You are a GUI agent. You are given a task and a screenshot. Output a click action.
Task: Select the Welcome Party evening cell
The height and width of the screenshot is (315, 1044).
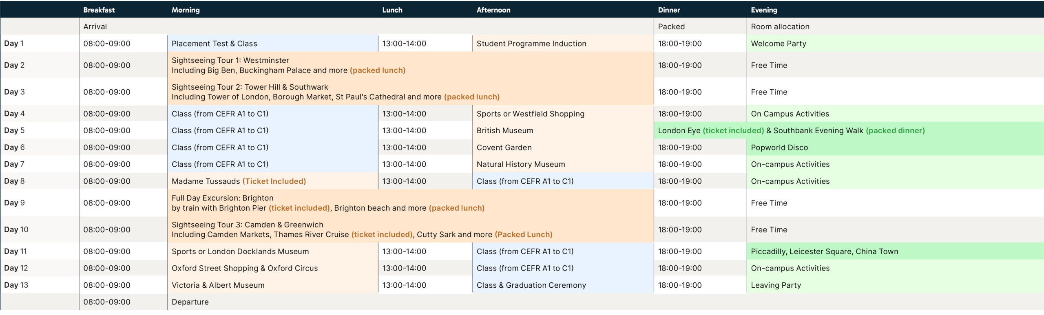[778, 44]
